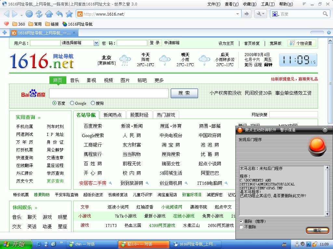The image size is (333, 249).
Task: Click the undo closed tab arrow icon
Action: [59, 14]
